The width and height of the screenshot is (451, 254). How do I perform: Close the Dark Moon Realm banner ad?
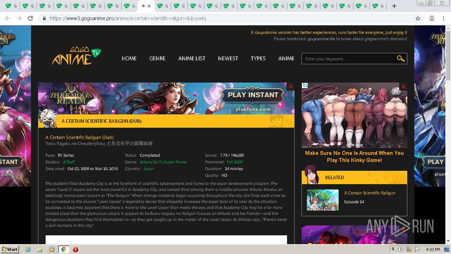pos(291,86)
